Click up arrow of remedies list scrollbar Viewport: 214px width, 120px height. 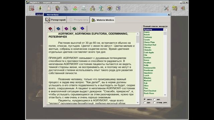(x=165, y=30)
